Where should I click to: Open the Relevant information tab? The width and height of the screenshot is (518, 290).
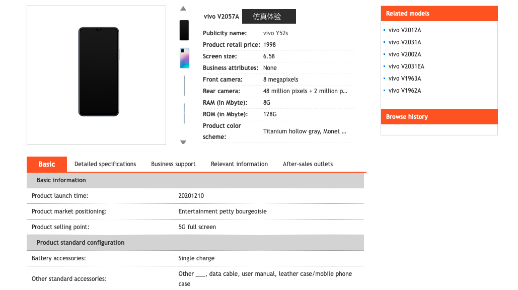(239, 164)
